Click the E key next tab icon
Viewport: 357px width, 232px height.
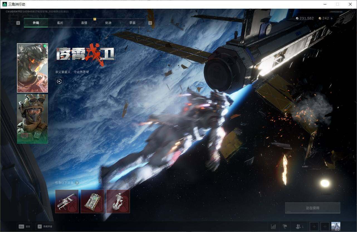[150, 23]
